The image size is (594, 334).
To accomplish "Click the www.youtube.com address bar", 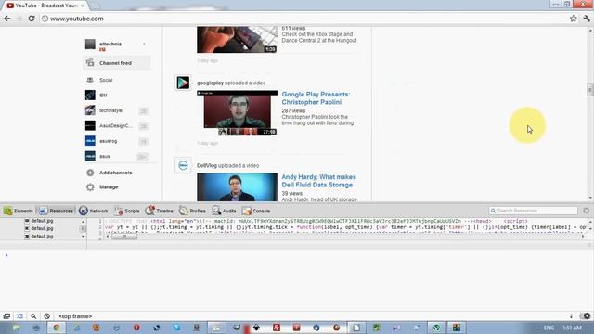I will point(303,19).
